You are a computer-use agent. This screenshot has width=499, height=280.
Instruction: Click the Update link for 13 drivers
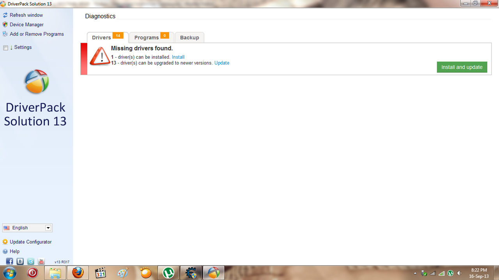(x=222, y=63)
